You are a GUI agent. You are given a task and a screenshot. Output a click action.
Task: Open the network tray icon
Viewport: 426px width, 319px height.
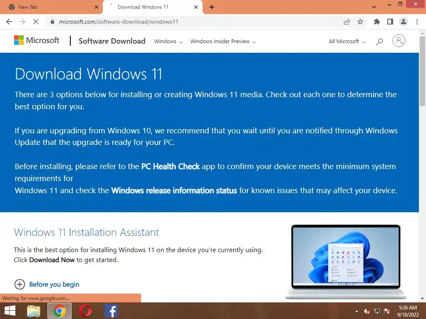377,311
